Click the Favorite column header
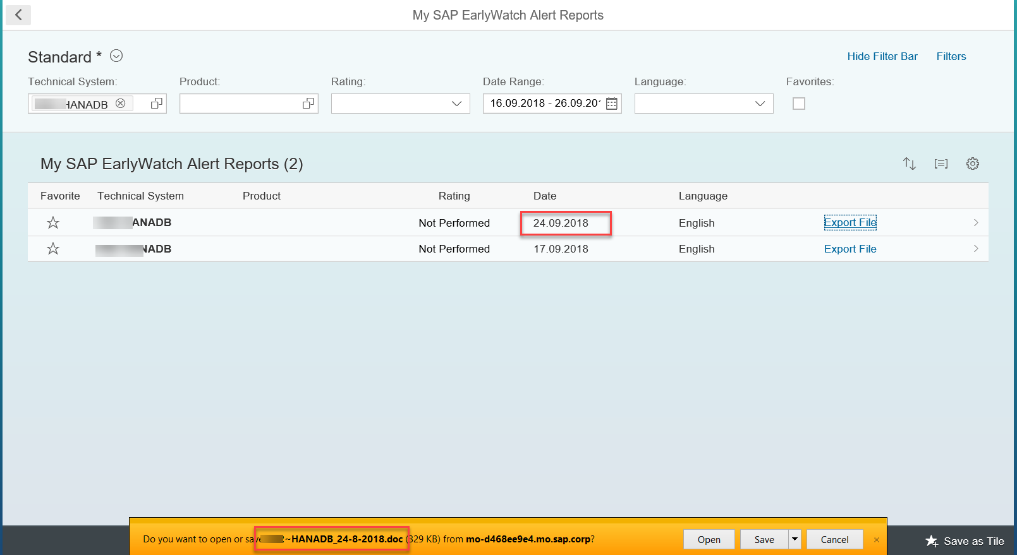 (x=60, y=196)
